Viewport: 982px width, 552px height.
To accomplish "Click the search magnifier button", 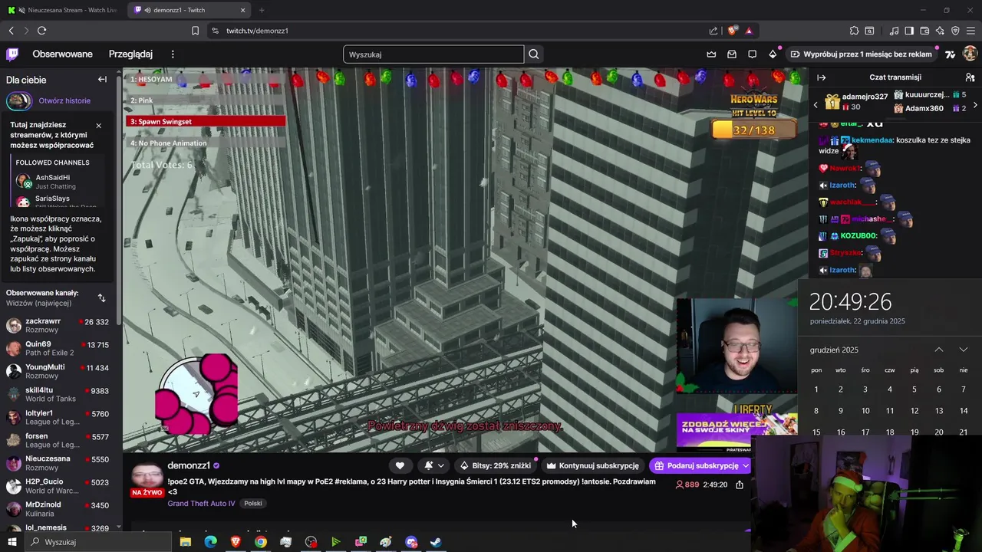I will tap(534, 54).
